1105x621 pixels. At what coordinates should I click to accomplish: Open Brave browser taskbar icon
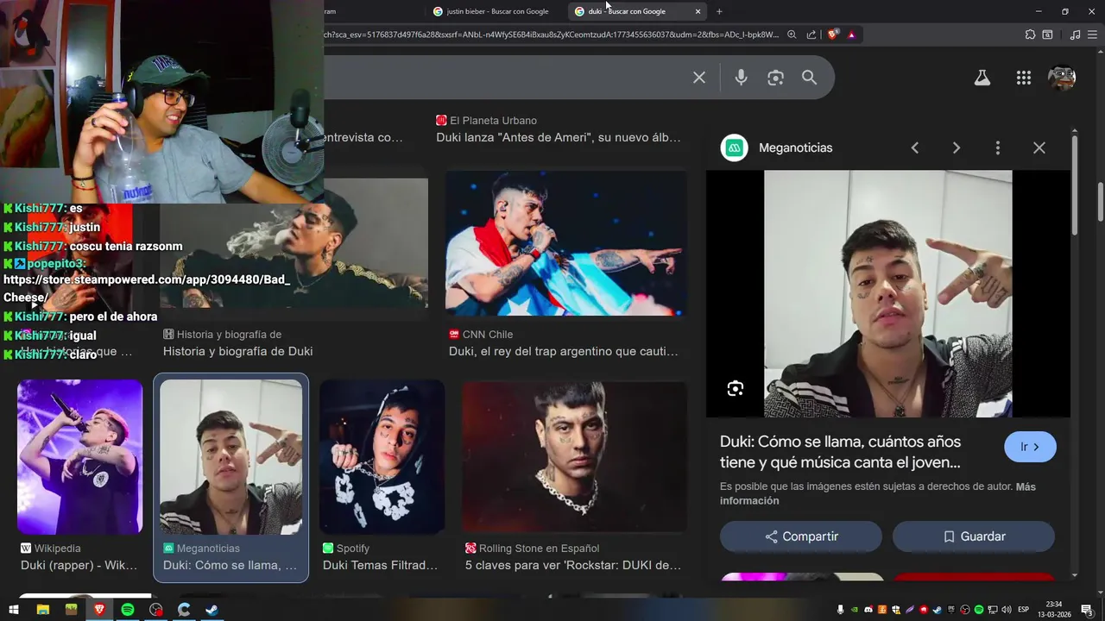pyautogui.click(x=99, y=610)
